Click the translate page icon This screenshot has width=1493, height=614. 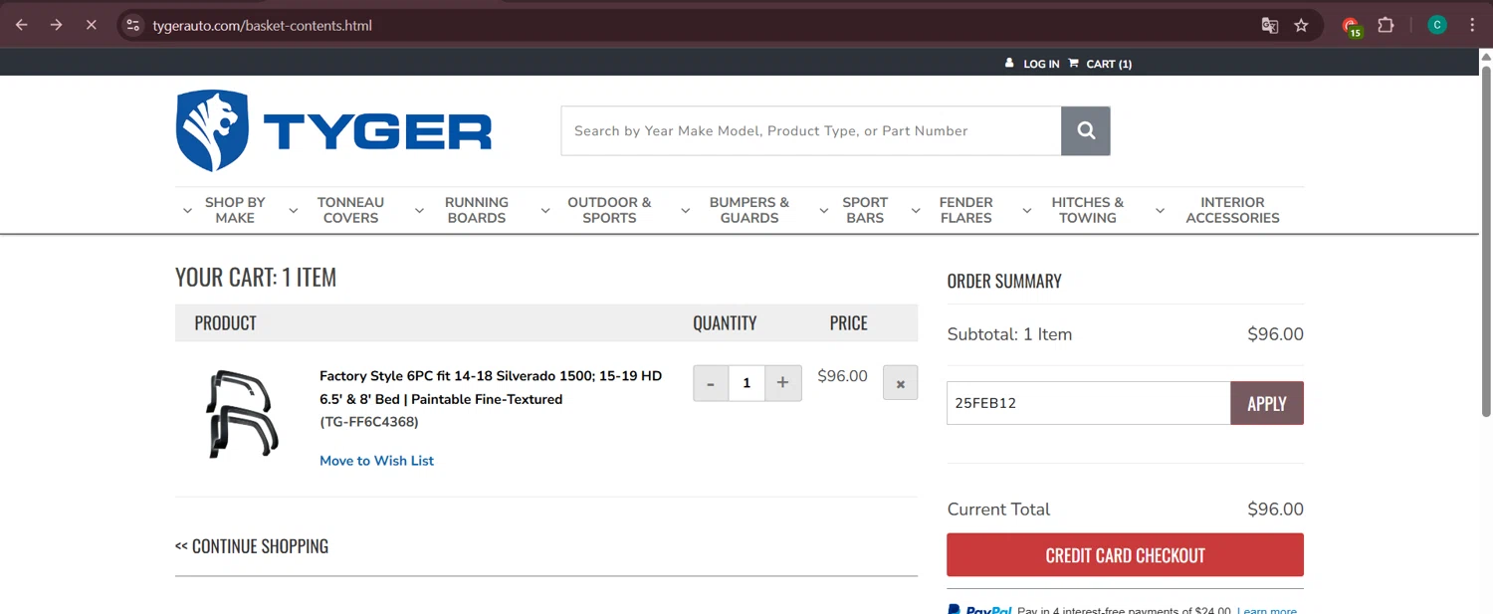click(1269, 25)
